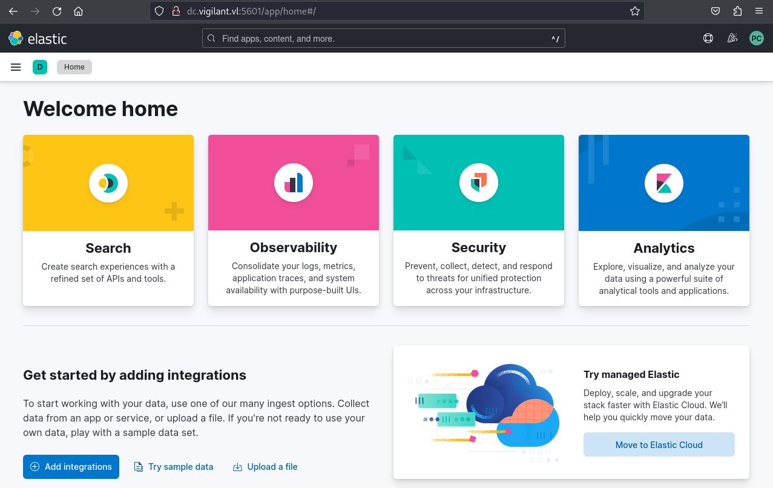Click Move to Elastic Cloud button

(x=659, y=444)
